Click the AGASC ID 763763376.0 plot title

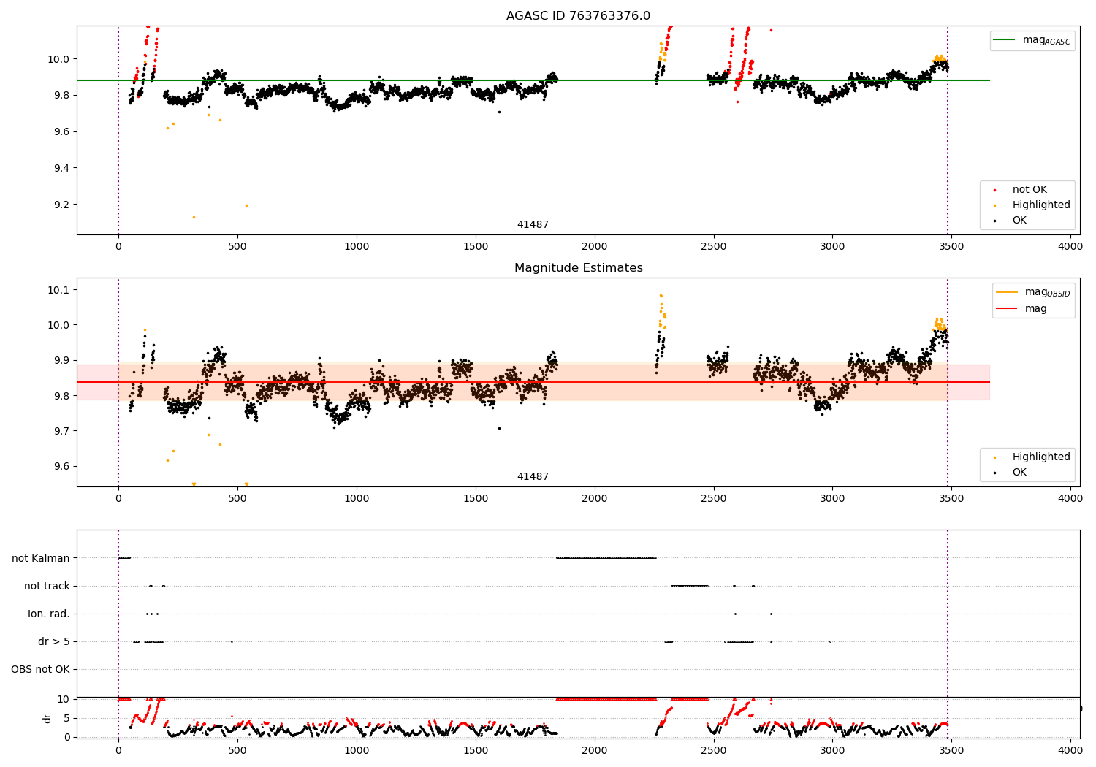[x=578, y=16]
